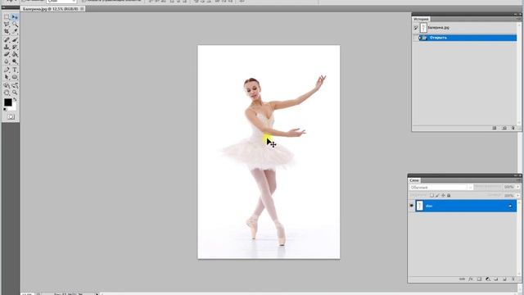524x295 pixels.
Task: Open the Layers panel flyout menu
Action: [518, 180]
